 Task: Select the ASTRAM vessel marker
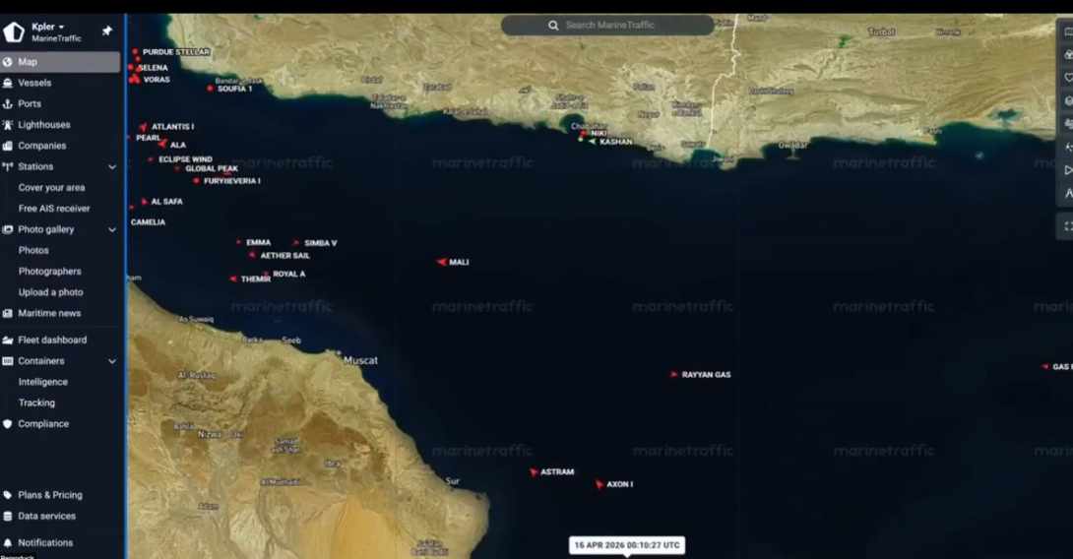pos(534,472)
